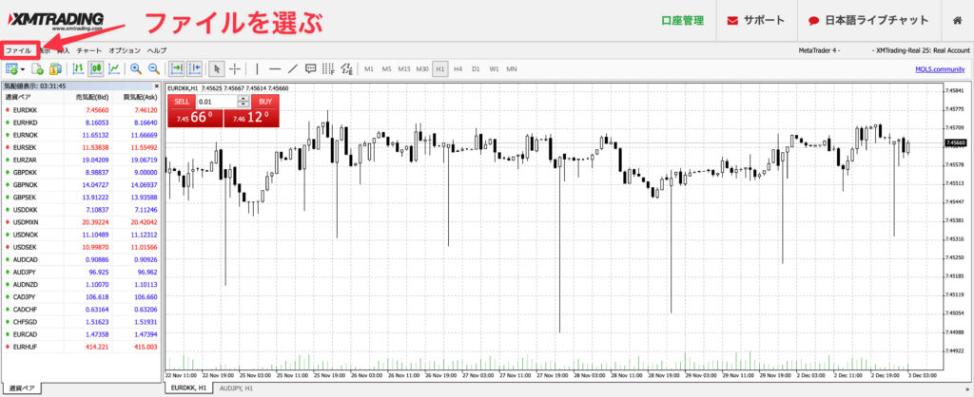Select the crosshair cursor tool
974x397 pixels.
[x=235, y=68]
